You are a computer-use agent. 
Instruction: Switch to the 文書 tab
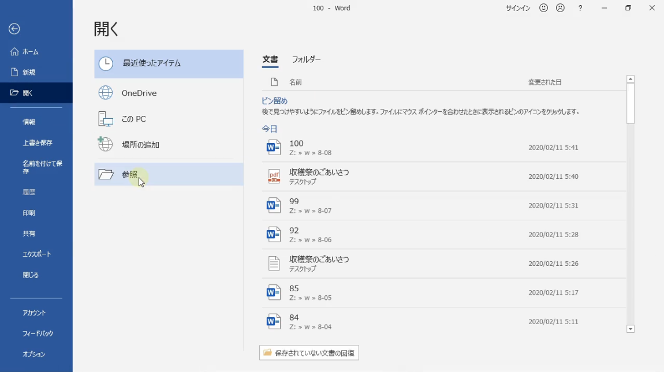[x=270, y=59]
